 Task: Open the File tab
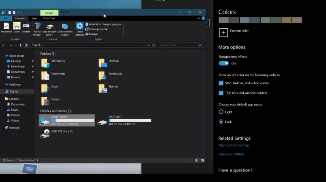[x=6, y=18]
